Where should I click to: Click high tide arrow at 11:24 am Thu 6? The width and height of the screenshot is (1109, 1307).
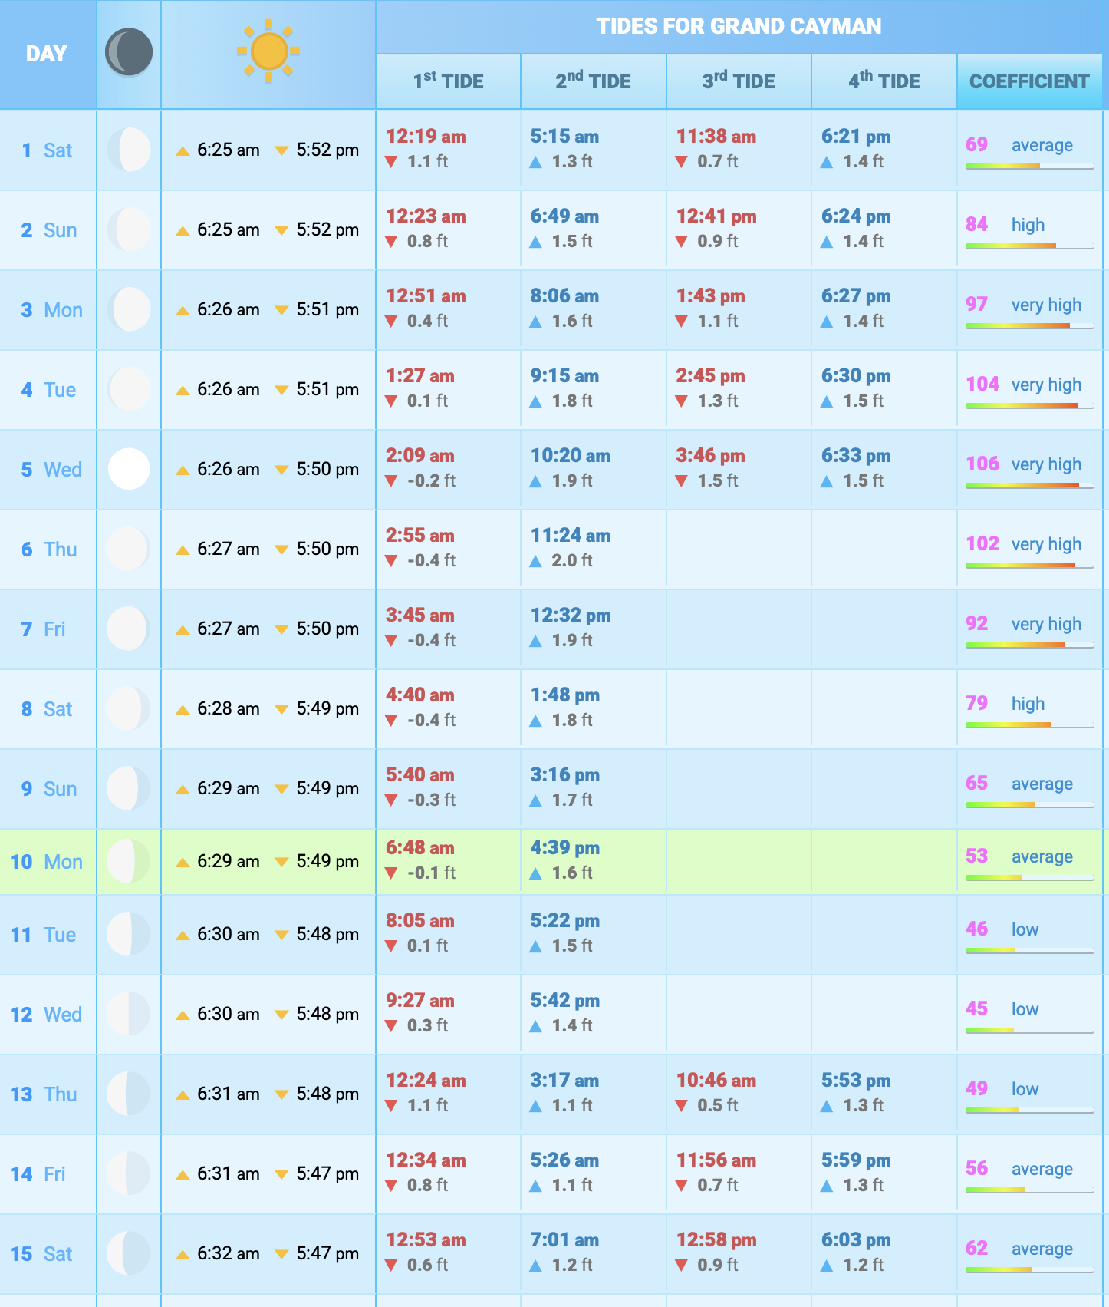(x=536, y=562)
